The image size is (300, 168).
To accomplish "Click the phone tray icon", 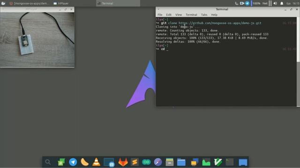I will 236,3.
